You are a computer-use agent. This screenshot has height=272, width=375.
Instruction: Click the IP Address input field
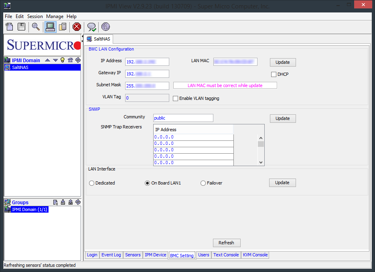[x=147, y=62]
